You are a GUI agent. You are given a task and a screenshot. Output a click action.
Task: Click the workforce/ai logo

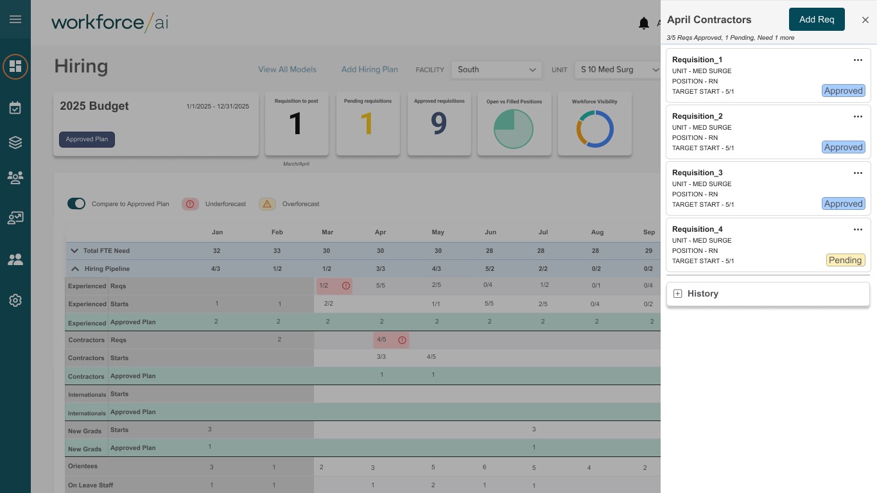pyautogui.click(x=110, y=22)
